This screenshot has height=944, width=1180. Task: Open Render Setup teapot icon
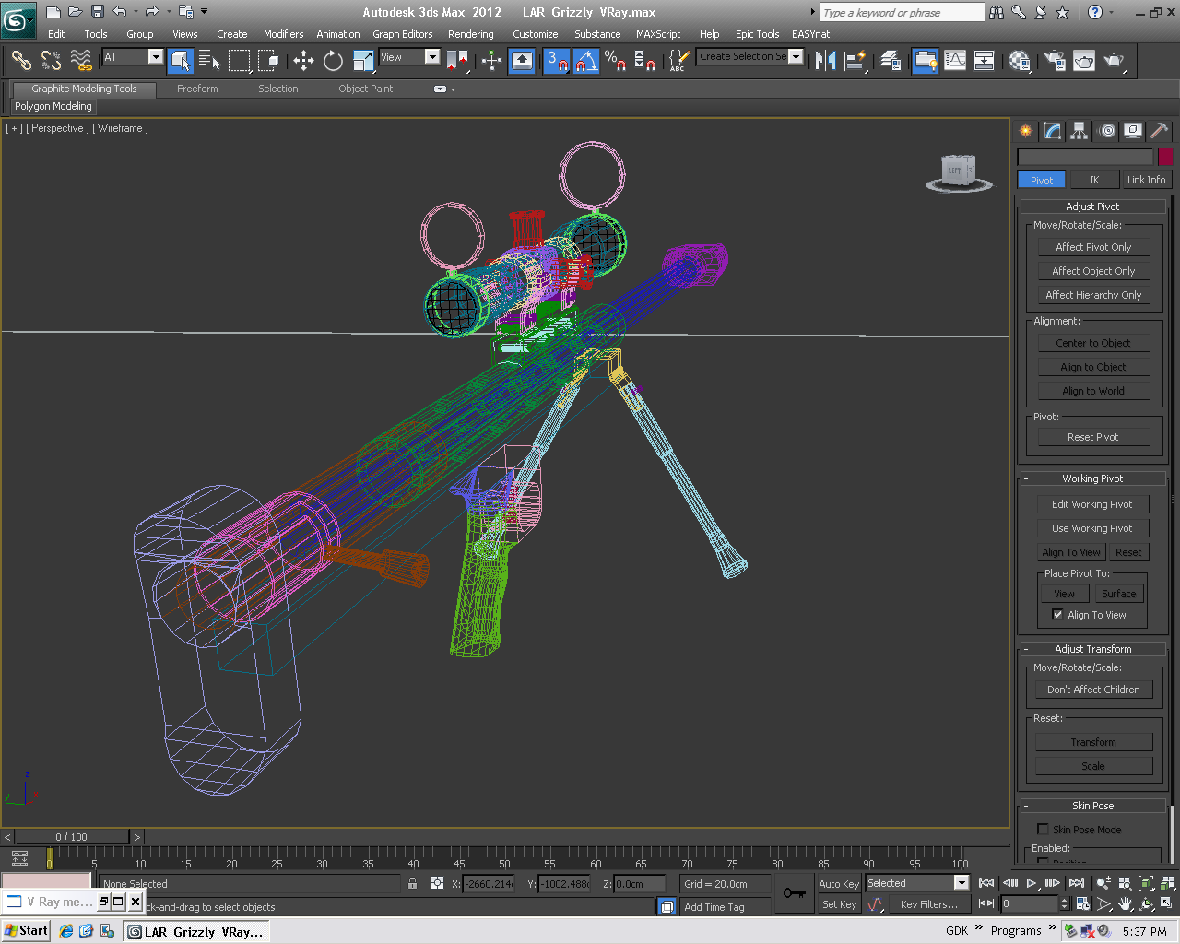pos(1055,61)
